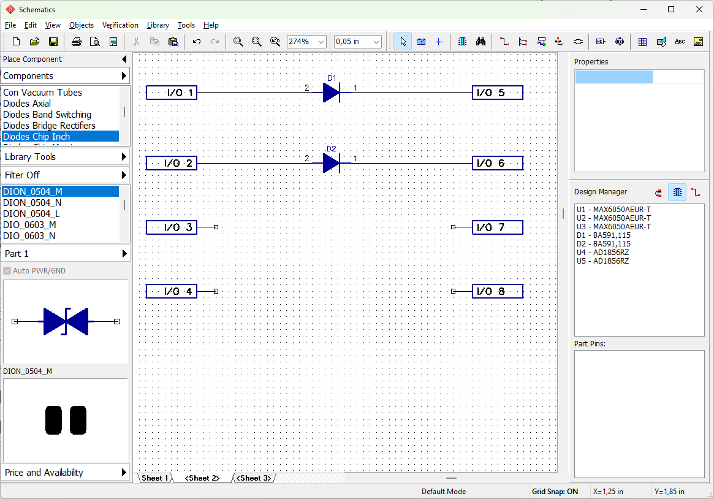Collapse the Place Component panel
Viewport: 714px width, 499px height.
click(124, 59)
